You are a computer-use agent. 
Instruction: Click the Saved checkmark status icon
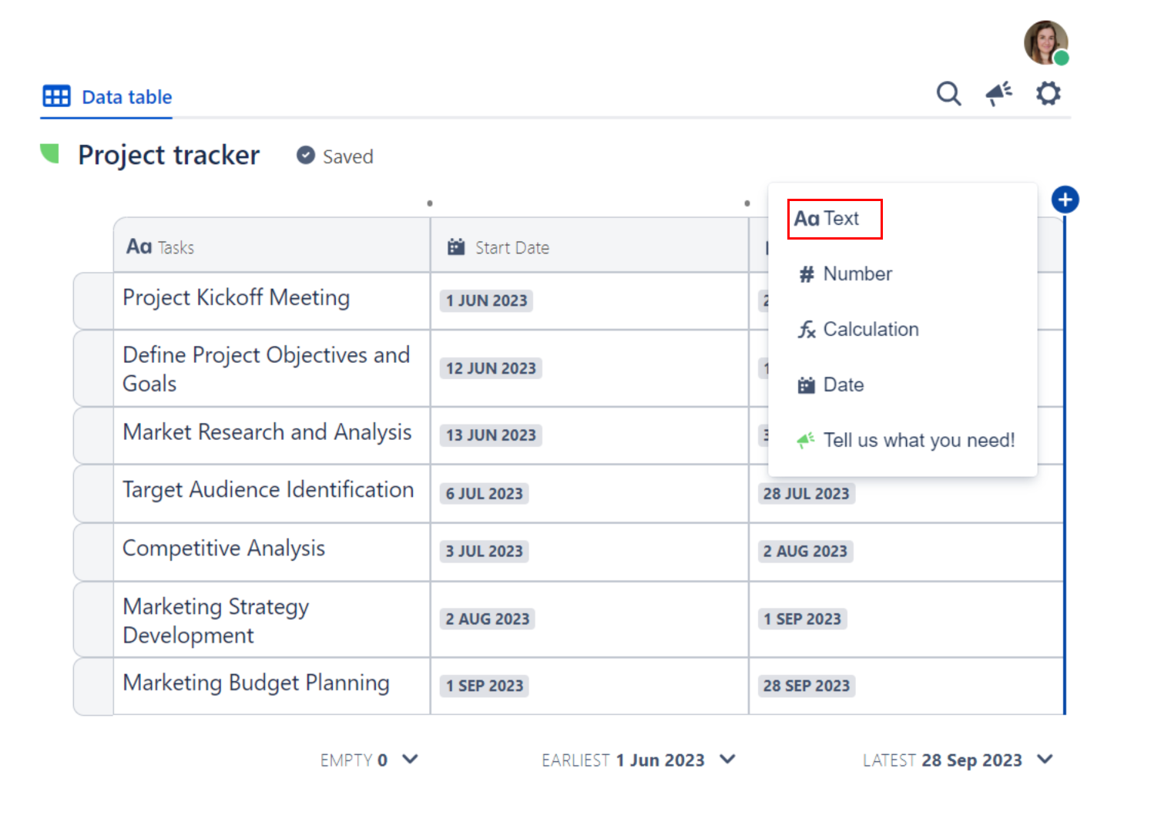306,156
